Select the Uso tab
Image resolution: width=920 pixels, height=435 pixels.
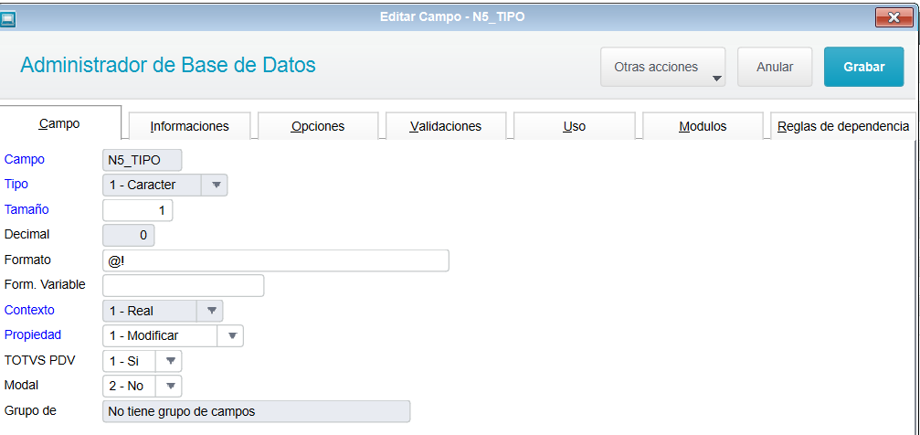point(574,126)
